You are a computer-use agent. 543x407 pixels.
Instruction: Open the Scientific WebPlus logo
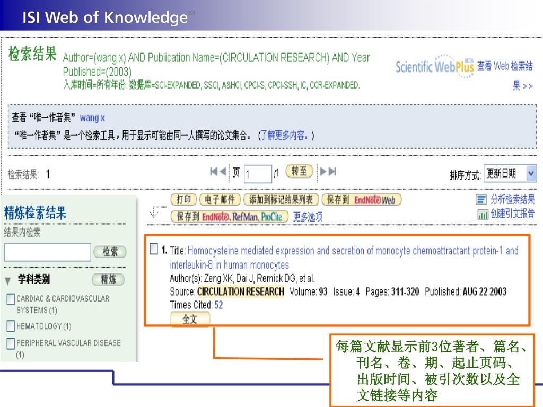pos(435,65)
